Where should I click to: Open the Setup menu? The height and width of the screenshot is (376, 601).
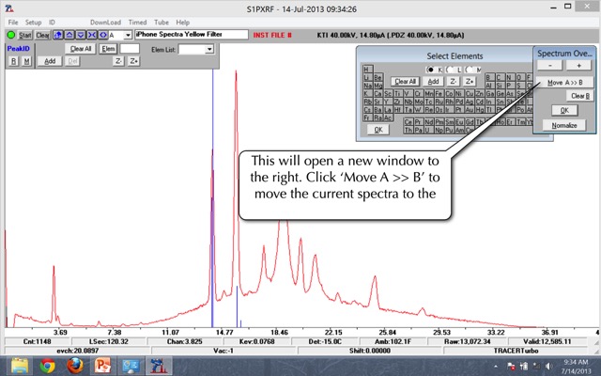pyautogui.click(x=33, y=22)
